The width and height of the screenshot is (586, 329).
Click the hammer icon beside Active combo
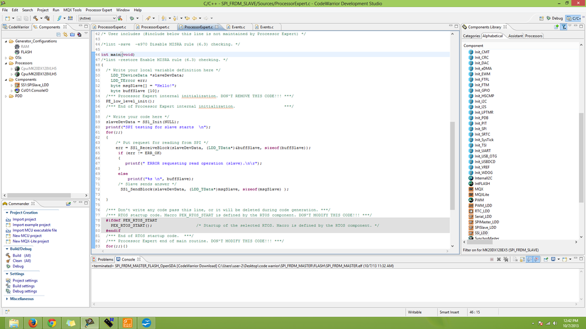pyautogui.click(x=120, y=18)
